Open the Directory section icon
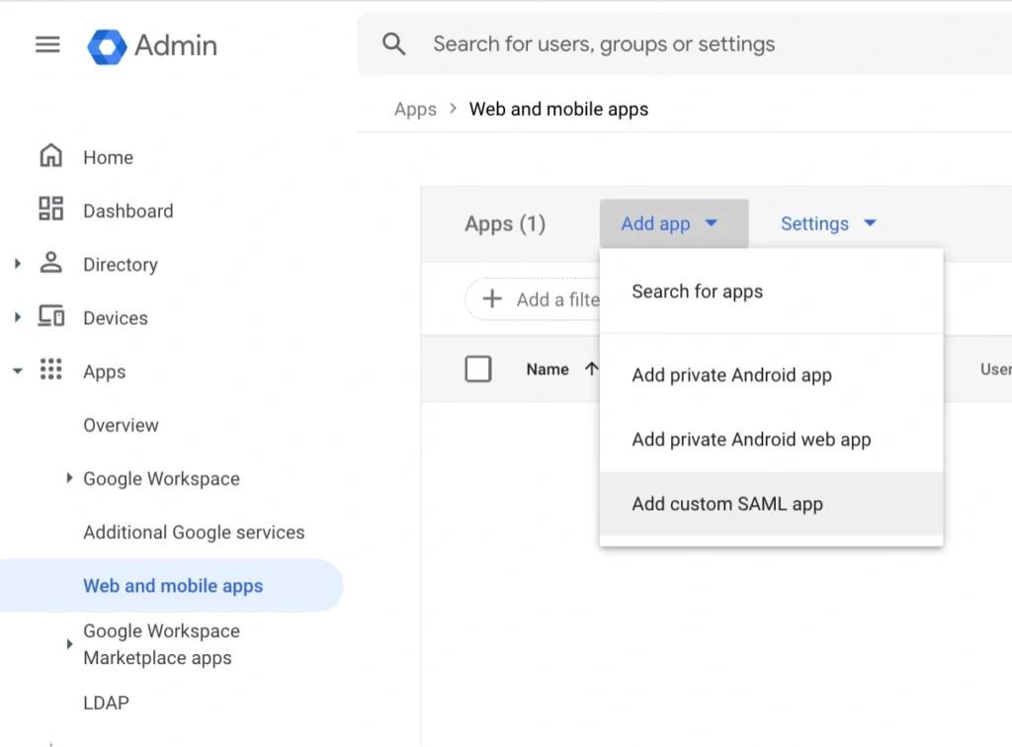Image resolution: width=1012 pixels, height=747 pixels. (x=50, y=264)
